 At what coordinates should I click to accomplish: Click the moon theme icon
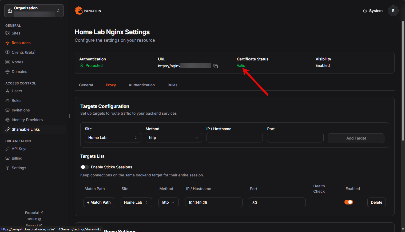(365, 11)
